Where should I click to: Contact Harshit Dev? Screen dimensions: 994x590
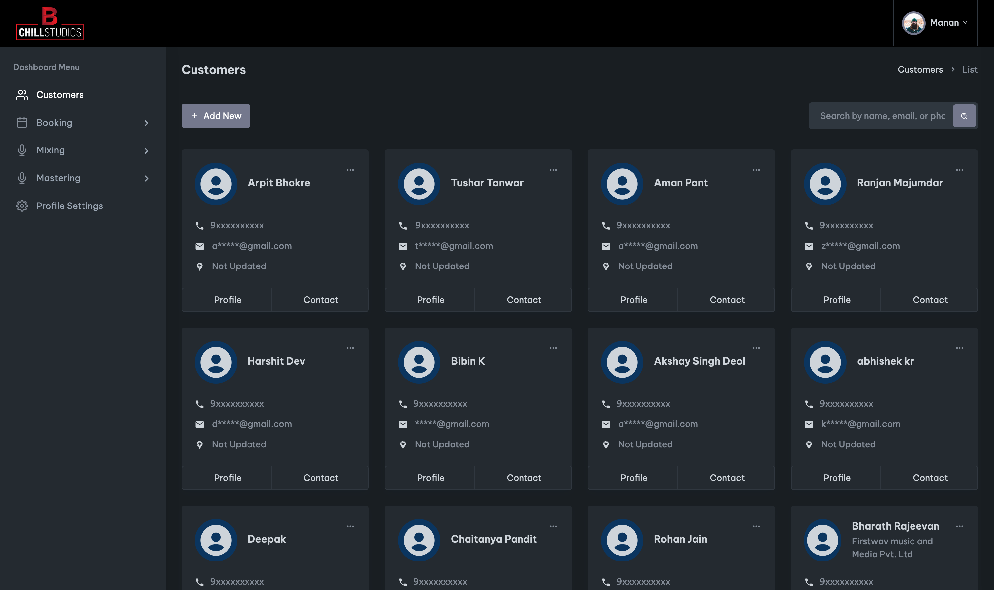point(320,478)
